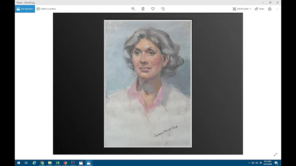296x166 pixels.
Task: Close the Photos window
Action: pos(277,2)
